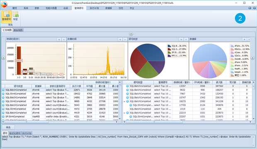The height and width of the screenshot is (149, 257).
Task: Click second header button of 收集时间 chart panel
Action: coord(125,39)
